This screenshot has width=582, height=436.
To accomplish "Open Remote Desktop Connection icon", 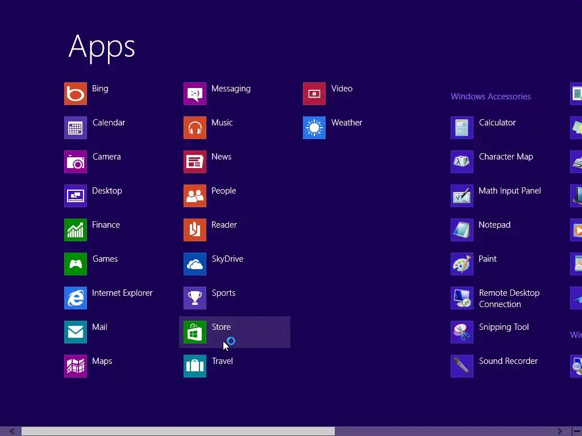I will click(x=462, y=298).
